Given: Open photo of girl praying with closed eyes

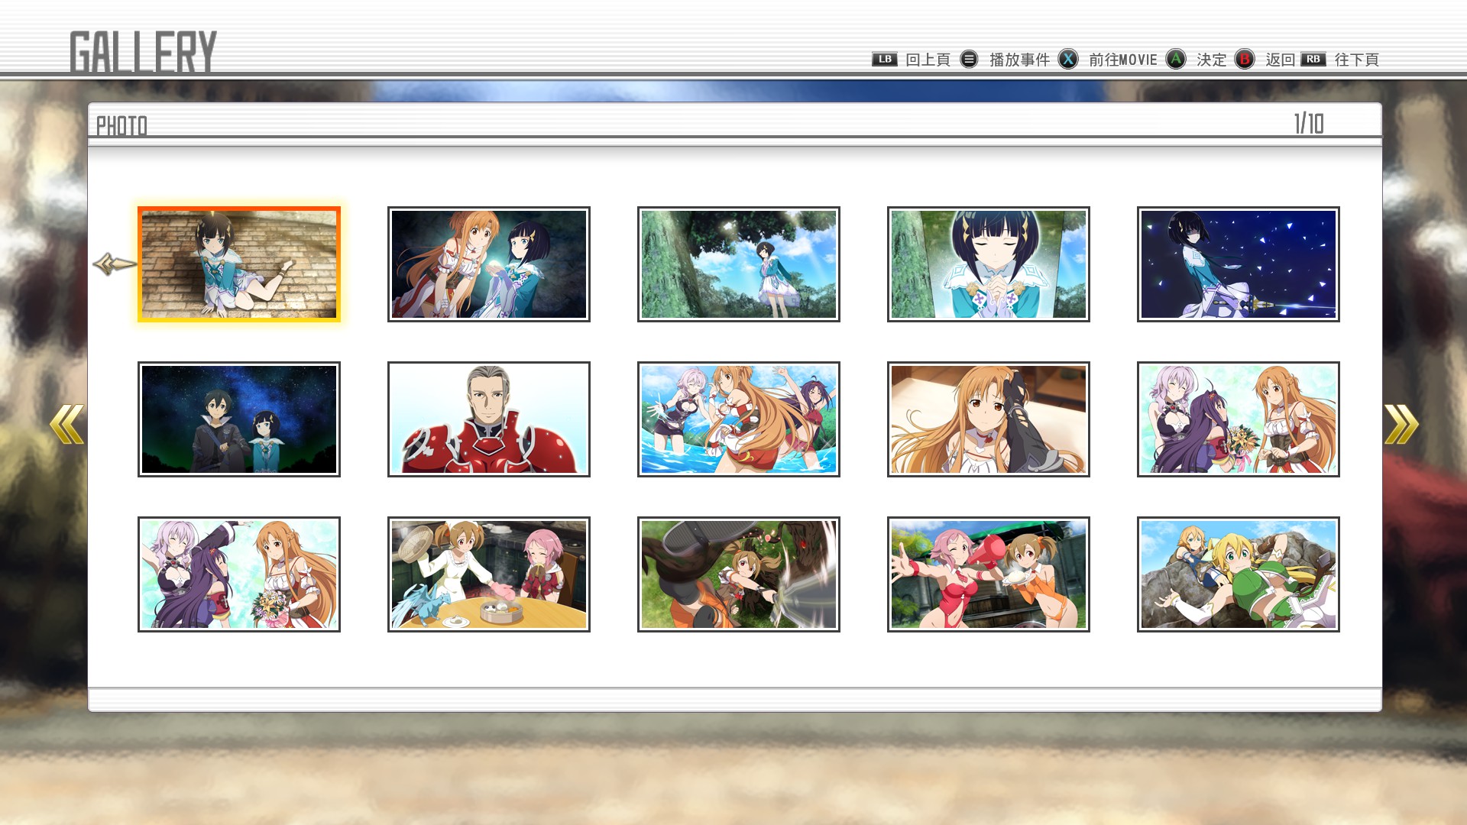Looking at the screenshot, I should point(989,264).
